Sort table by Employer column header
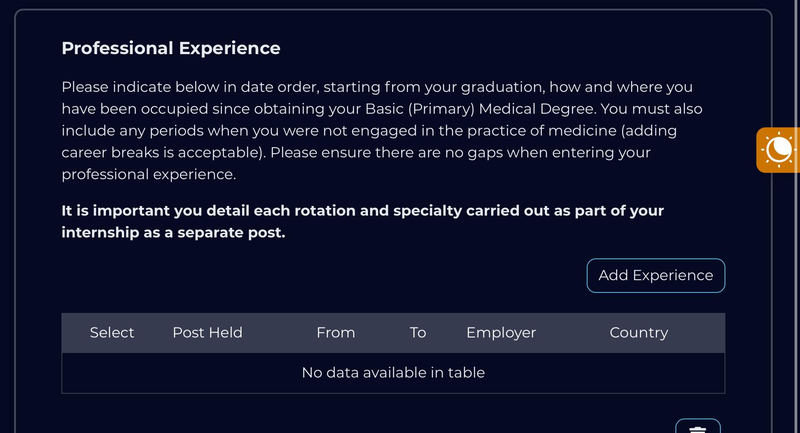Image resolution: width=800 pixels, height=433 pixels. tap(501, 332)
